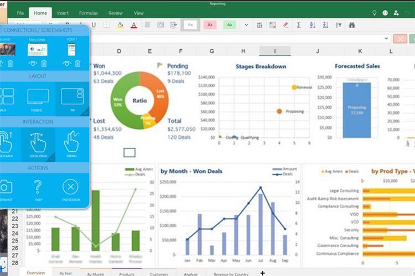
Task: Apply the white Normal cell style
Action: tap(190, 25)
